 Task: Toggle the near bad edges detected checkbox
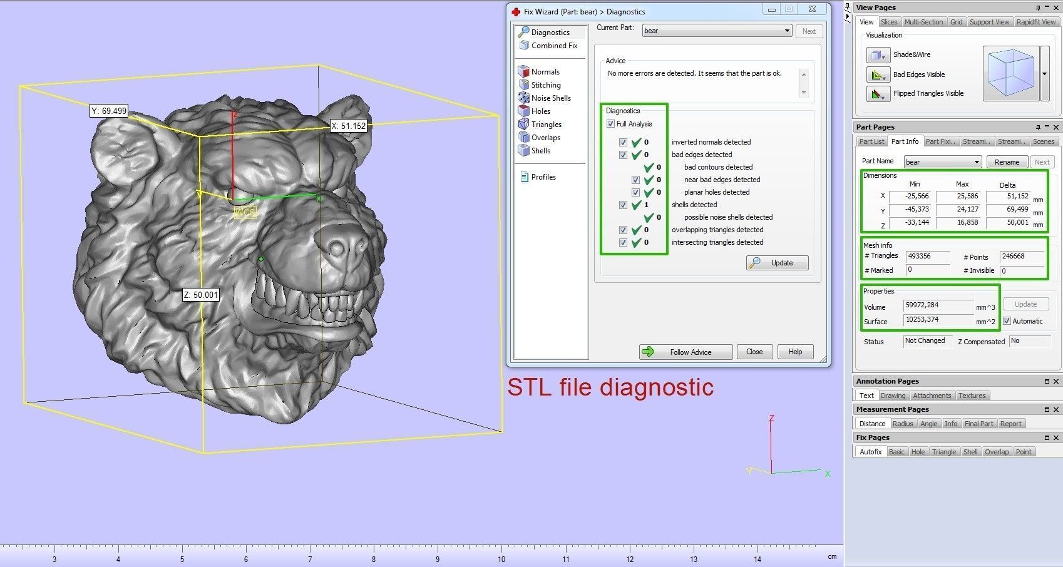[x=635, y=180]
